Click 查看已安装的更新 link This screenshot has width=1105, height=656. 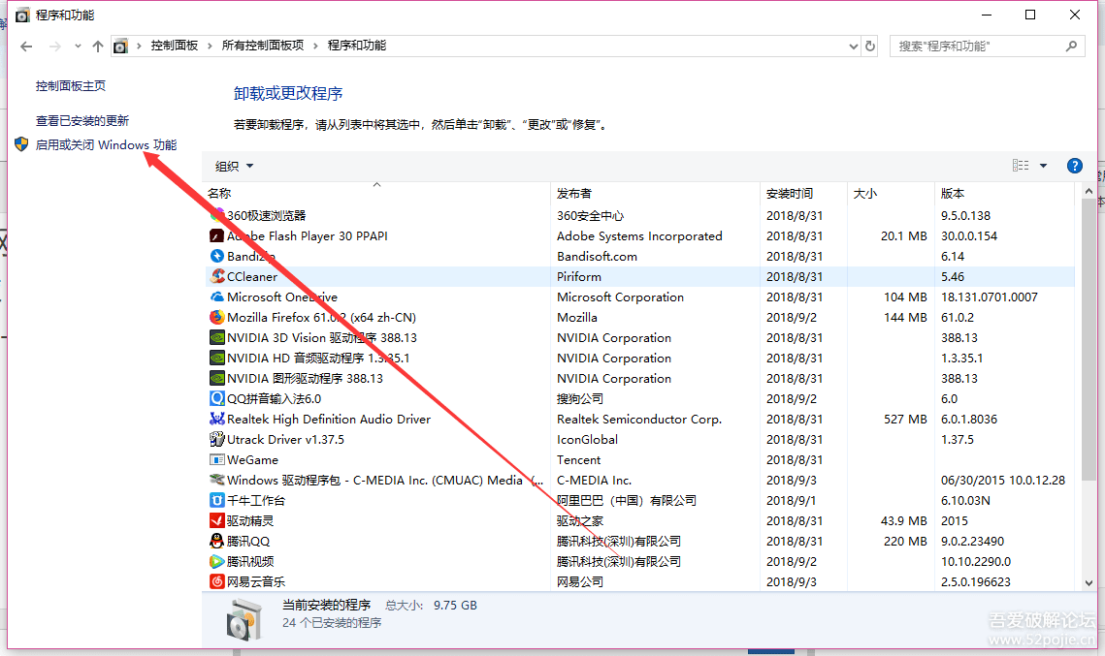[x=82, y=120]
